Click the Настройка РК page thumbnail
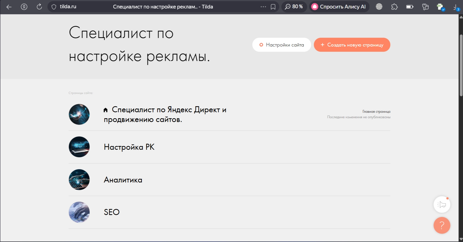 [x=79, y=147]
